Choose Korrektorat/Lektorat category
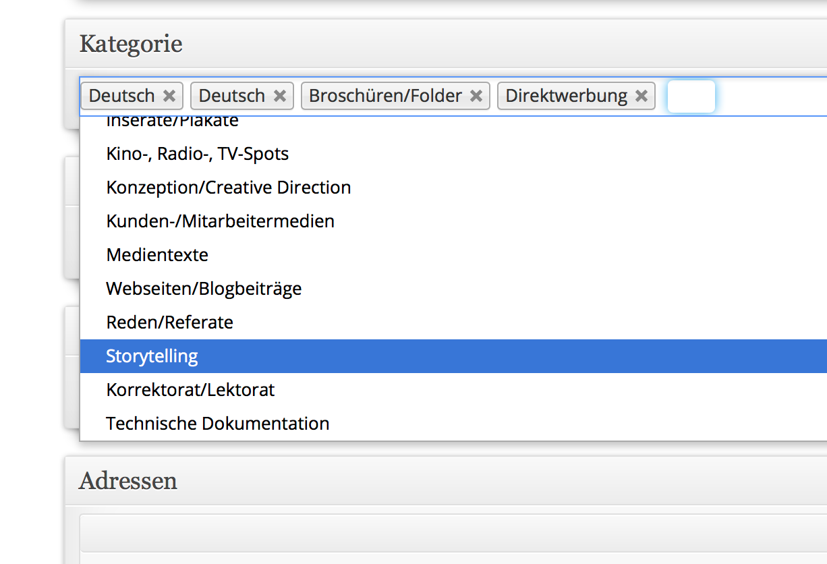Image resolution: width=827 pixels, height=564 pixels. pos(453,390)
